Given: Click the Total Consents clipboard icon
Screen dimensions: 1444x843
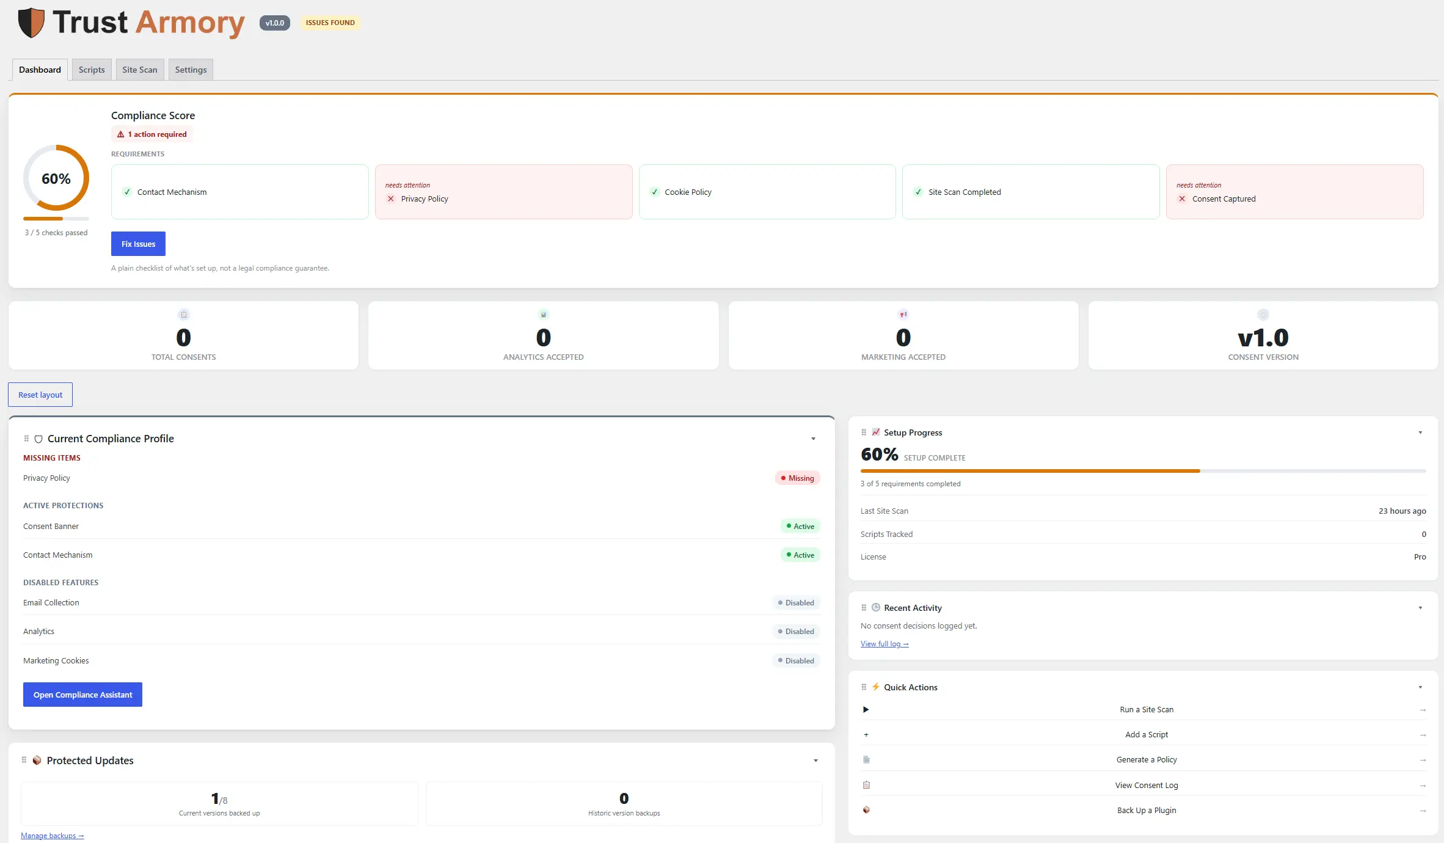Looking at the screenshot, I should point(184,315).
